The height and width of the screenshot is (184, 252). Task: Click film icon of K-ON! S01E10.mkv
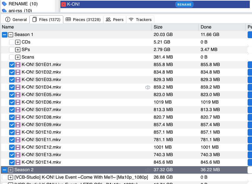click(18, 132)
